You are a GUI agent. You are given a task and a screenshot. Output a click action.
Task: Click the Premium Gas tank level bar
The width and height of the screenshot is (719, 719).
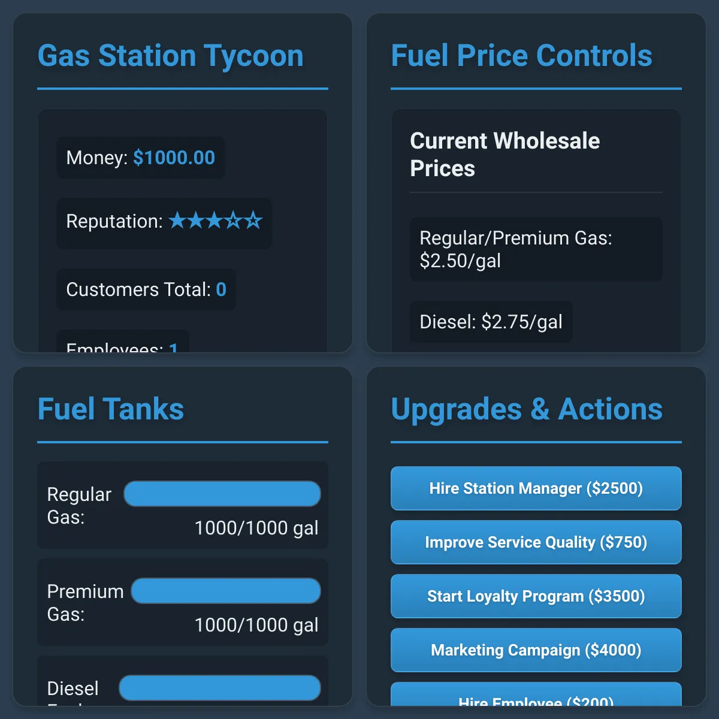pyautogui.click(x=226, y=591)
